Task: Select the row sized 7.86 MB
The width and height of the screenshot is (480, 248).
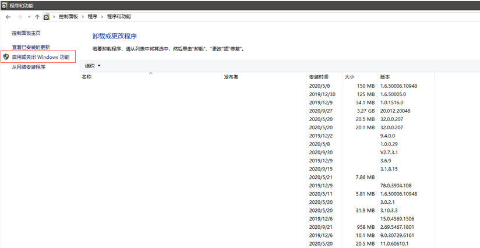Action: click(x=257, y=177)
